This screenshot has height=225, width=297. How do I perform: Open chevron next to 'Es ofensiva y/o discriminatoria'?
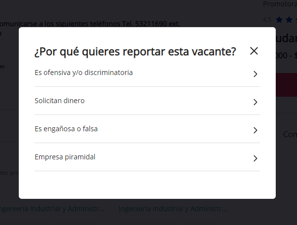coord(255,74)
